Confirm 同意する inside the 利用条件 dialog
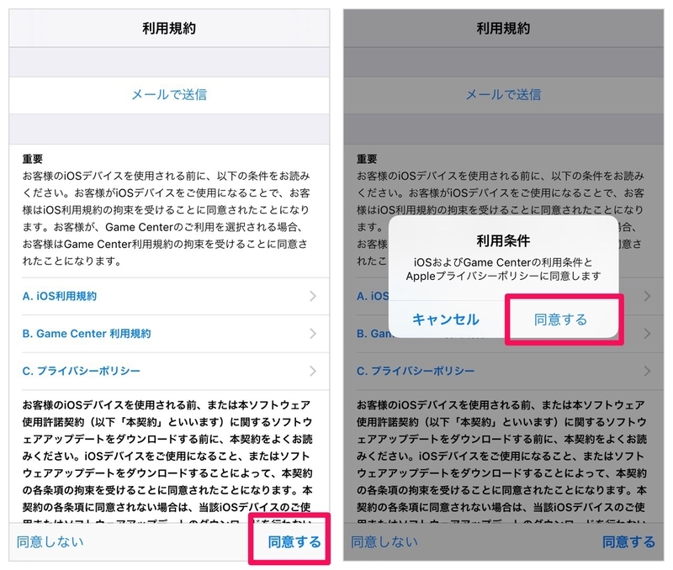 click(x=560, y=319)
